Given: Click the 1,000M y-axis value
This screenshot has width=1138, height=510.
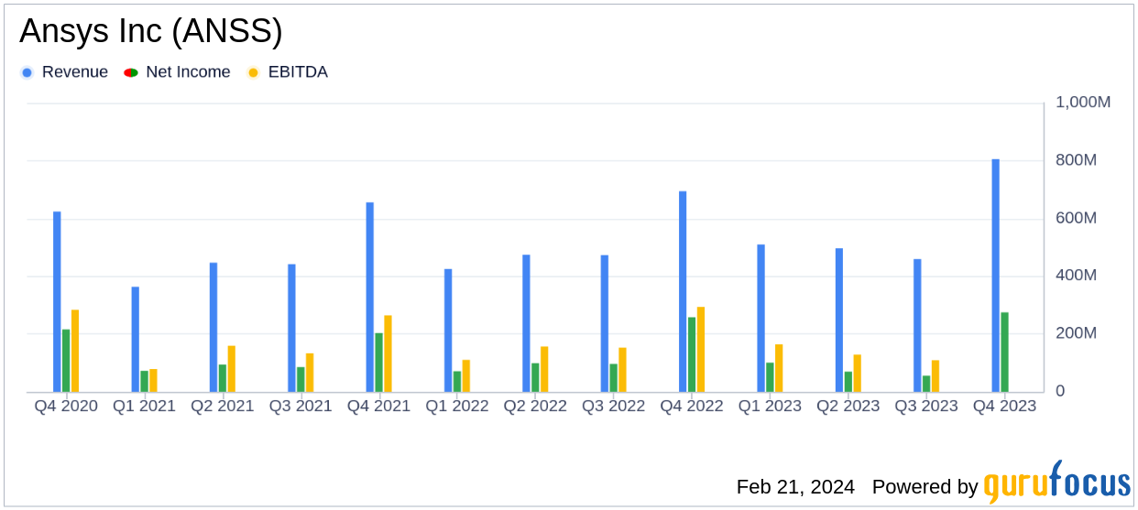Looking at the screenshot, I should (1083, 103).
